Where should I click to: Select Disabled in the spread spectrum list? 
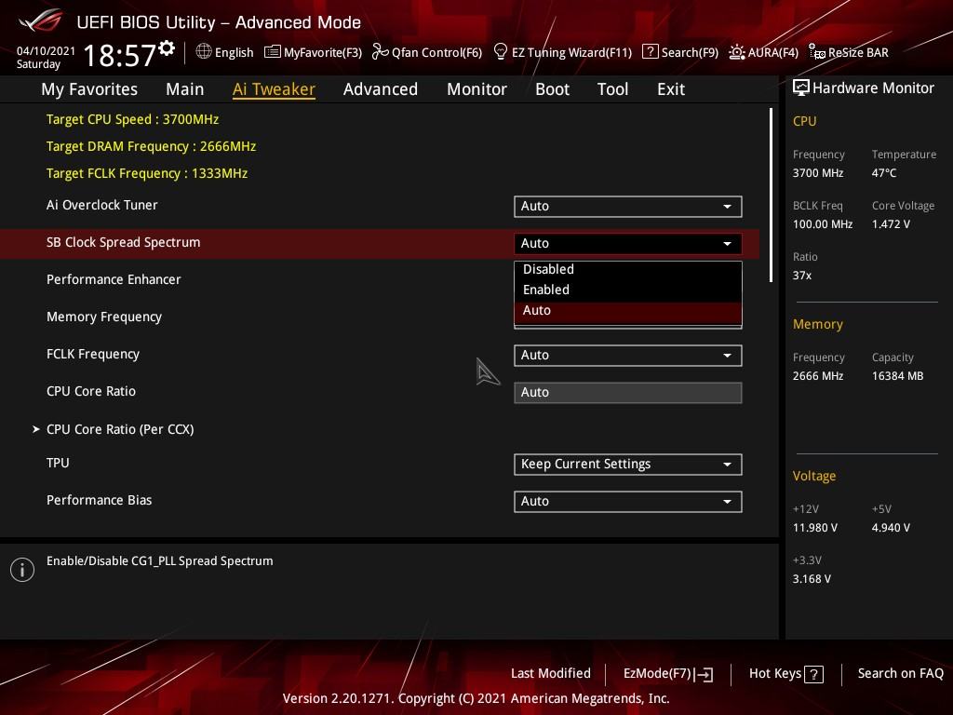(628, 269)
